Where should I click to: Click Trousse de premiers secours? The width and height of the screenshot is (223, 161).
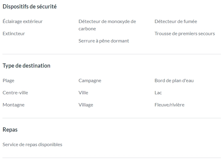[185, 34]
